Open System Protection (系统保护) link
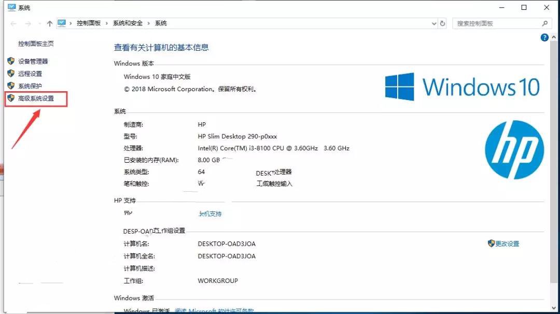 (x=30, y=86)
